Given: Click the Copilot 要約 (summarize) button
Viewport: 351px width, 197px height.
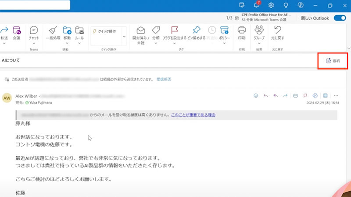Looking at the screenshot, I should click(x=333, y=61).
